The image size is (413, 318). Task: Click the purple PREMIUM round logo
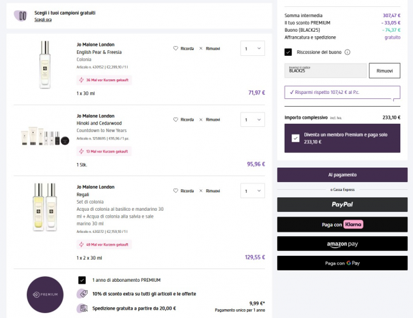coord(44,295)
